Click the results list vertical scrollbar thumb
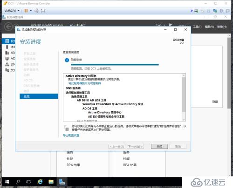Screen dimensions: 233x188 184,94
